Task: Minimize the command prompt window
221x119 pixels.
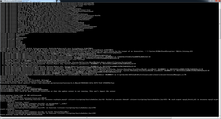Action: (x=210, y=1)
